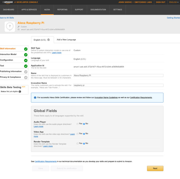
Task: Click the Add a New Language tab
Action: click(x=66, y=40)
